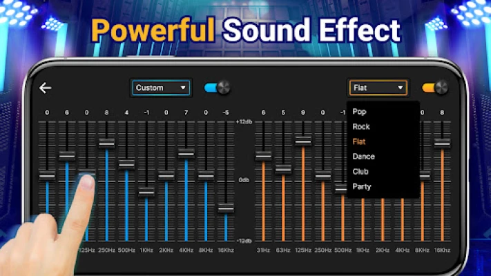The image size is (491, 276).
Task: Click the orange 31Hz slider handle
Action: click(x=263, y=156)
